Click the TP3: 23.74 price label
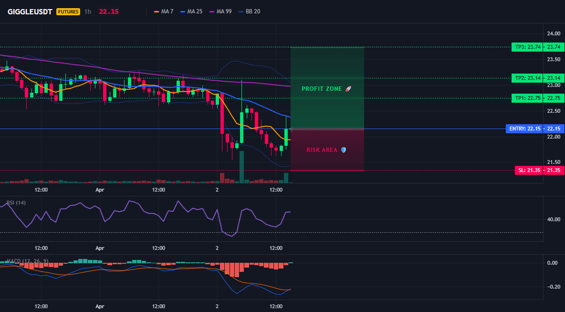This screenshot has width=565, height=312. click(527, 47)
